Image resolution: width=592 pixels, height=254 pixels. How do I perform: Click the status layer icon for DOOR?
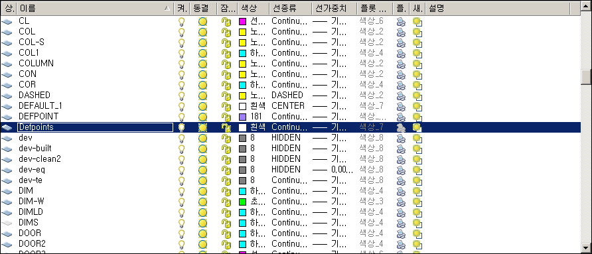[7, 233]
